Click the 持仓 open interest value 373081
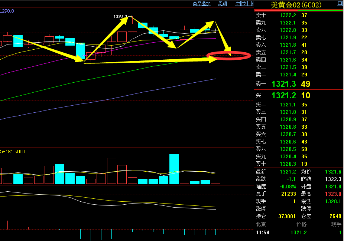 287,216
